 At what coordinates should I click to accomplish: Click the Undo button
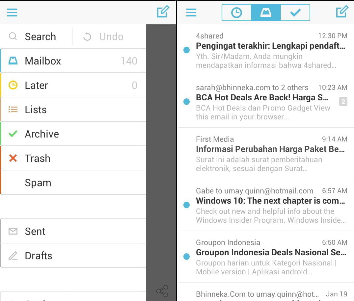coord(103,37)
